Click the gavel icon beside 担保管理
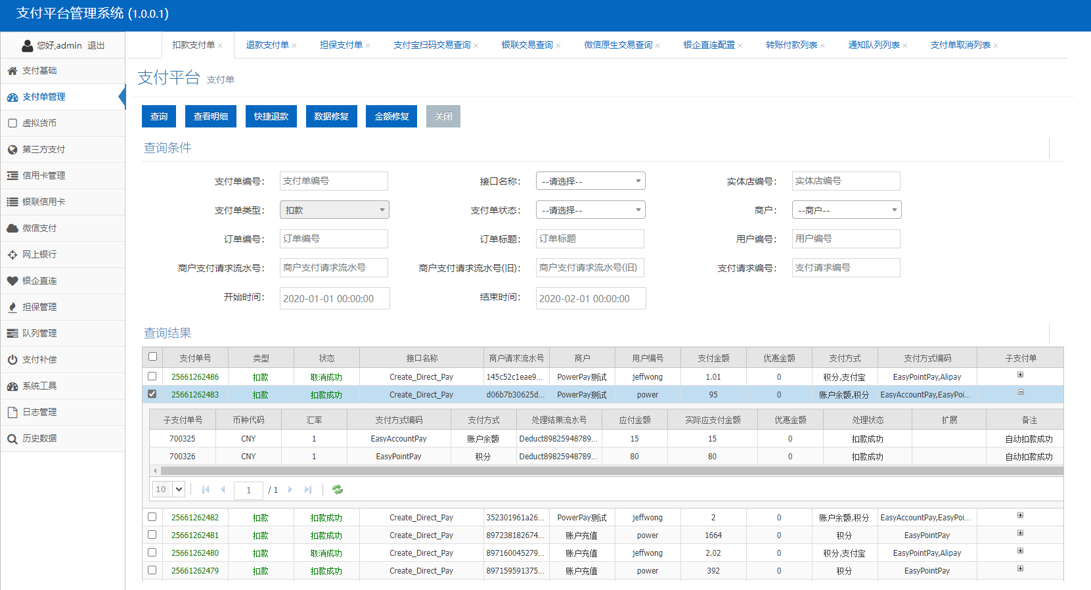The image size is (1091, 590). pos(12,307)
